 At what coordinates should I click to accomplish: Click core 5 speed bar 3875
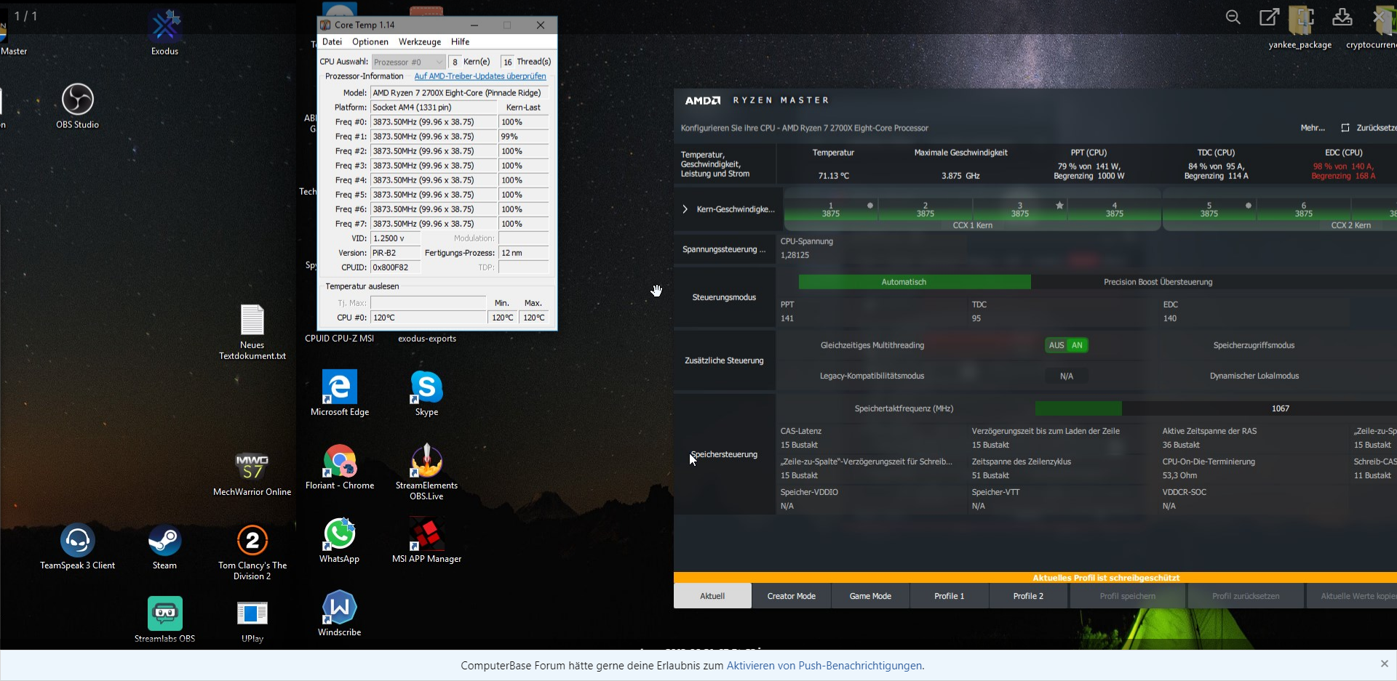pyautogui.click(x=1209, y=210)
